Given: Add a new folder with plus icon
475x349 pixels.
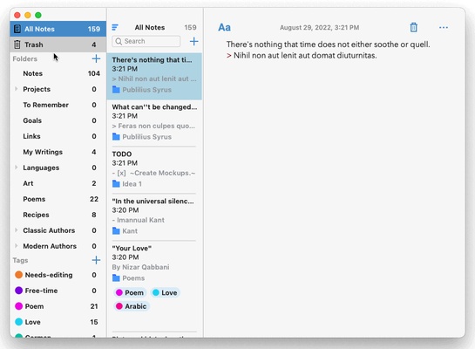Looking at the screenshot, I should tap(96, 58).
